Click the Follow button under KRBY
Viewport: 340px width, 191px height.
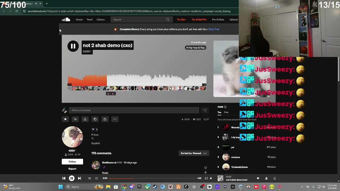(72, 162)
